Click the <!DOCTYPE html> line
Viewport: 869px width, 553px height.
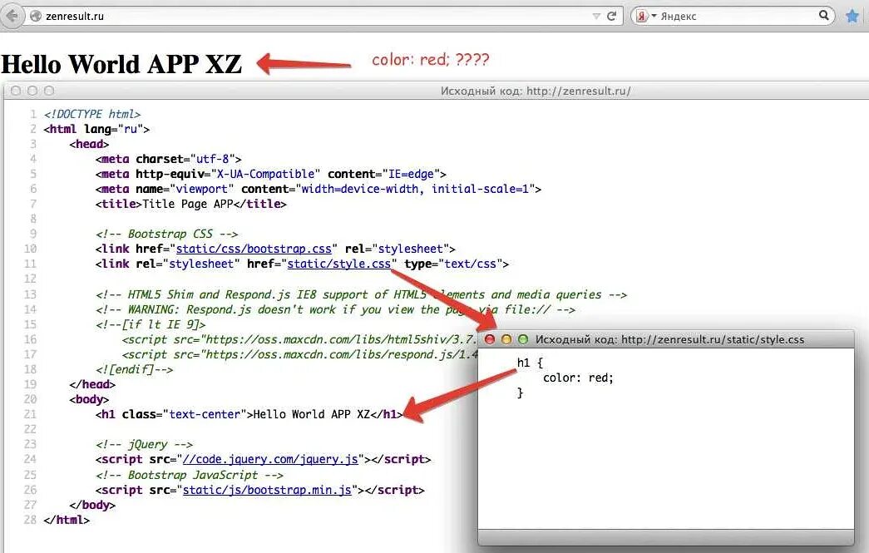click(x=92, y=114)
